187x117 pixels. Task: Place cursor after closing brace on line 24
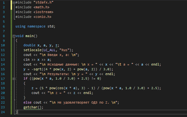point(18,112)
